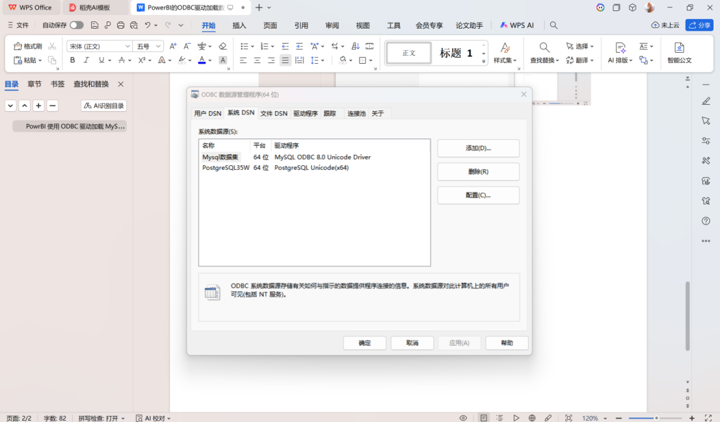Click the Configure(C)... button

(x=478, y=195)
